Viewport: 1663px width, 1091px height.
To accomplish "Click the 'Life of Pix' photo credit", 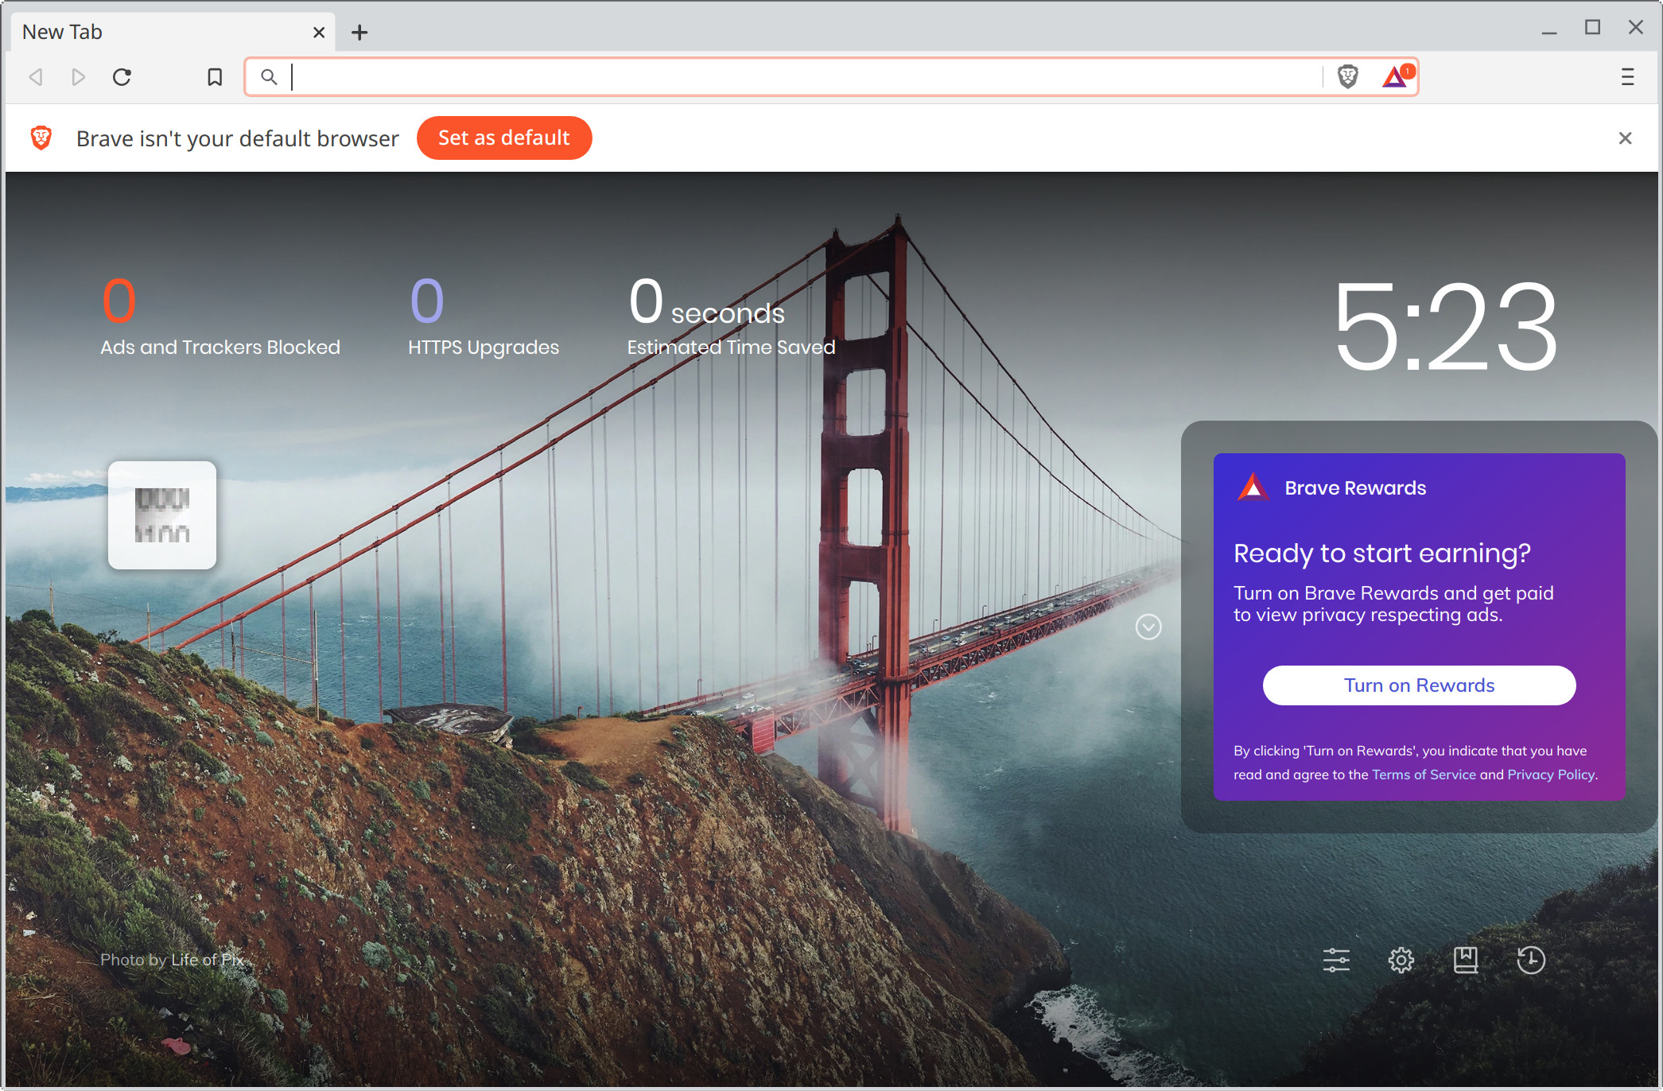I will [207, 960].
